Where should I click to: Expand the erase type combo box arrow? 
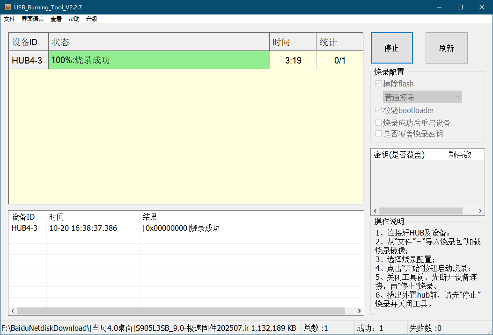click(x=457, y=97)
